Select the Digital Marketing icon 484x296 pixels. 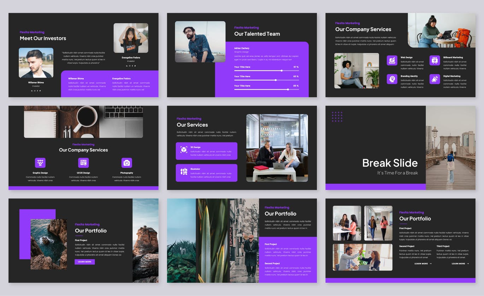[434, 79]
